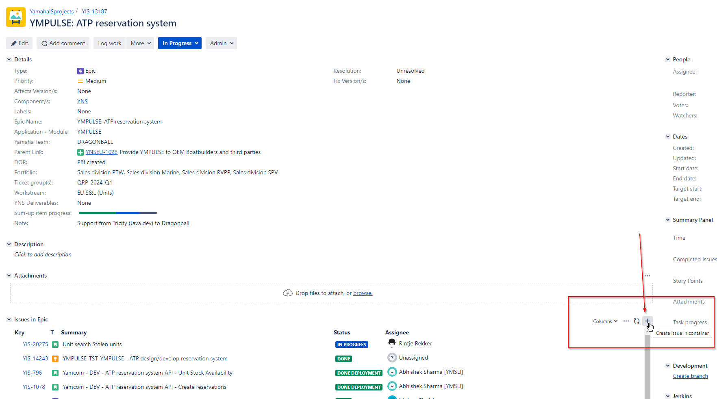Screen dimensions: 717x399
Task: Open the Issues in Epic ellipsis menu
Action: tap(626, 321)
